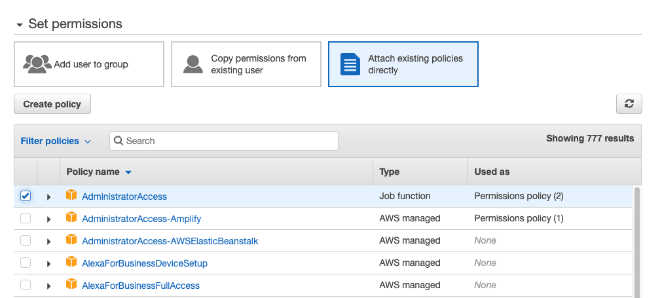Image resolution: width=662 pixels, height=298 pixels.
Task: Click the policy icon beside AlexaForBusinessFullAccess
Action: (71, 285)
